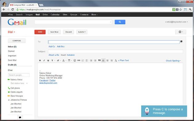Click Attach a file link
The width and height of the screenshot is (194, 121).
[54, 55]
